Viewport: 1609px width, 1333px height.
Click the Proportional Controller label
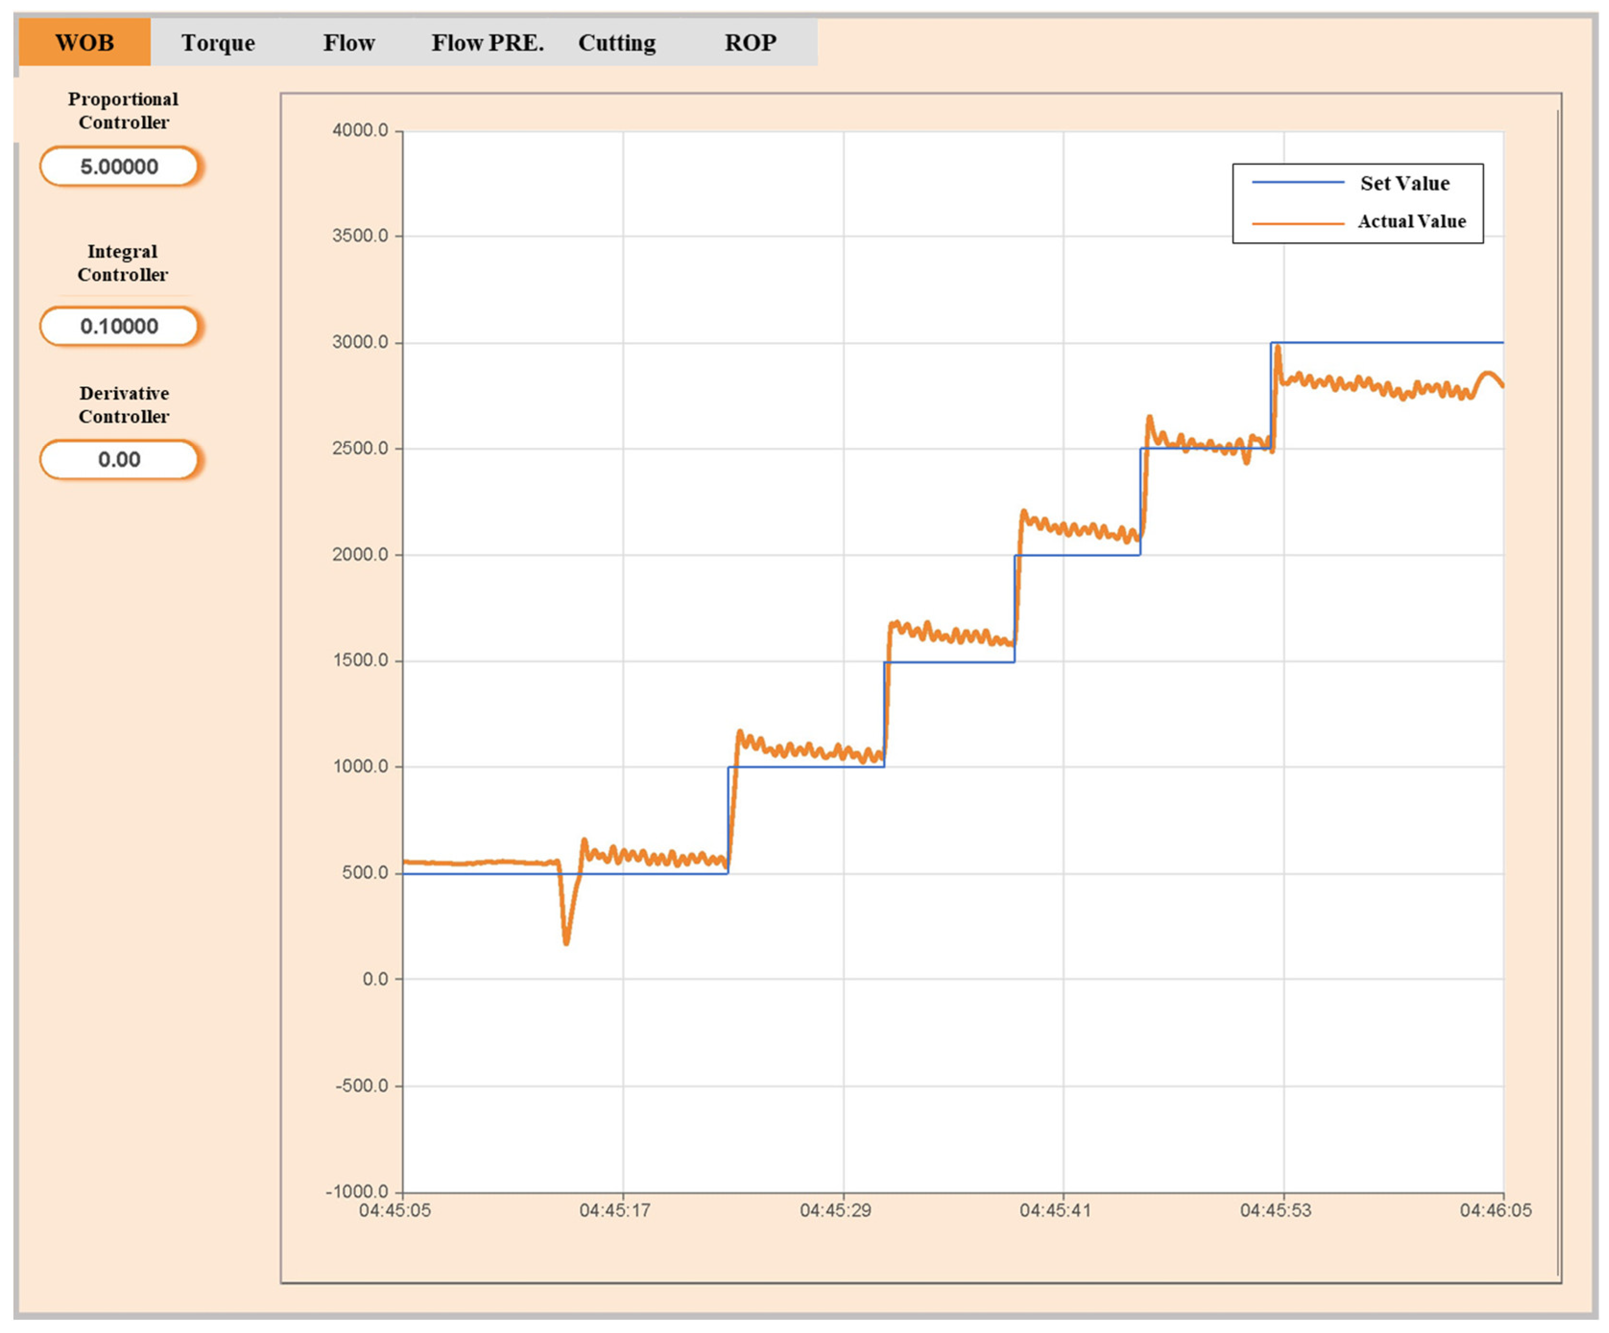coord(123,110)
